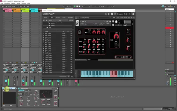
Task: Click the Bass_01 instrument thumbnail icon
Action: (77, 24)
